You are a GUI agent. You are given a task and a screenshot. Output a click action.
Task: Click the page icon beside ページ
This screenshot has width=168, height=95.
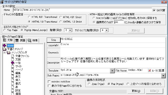click(13, 70)
